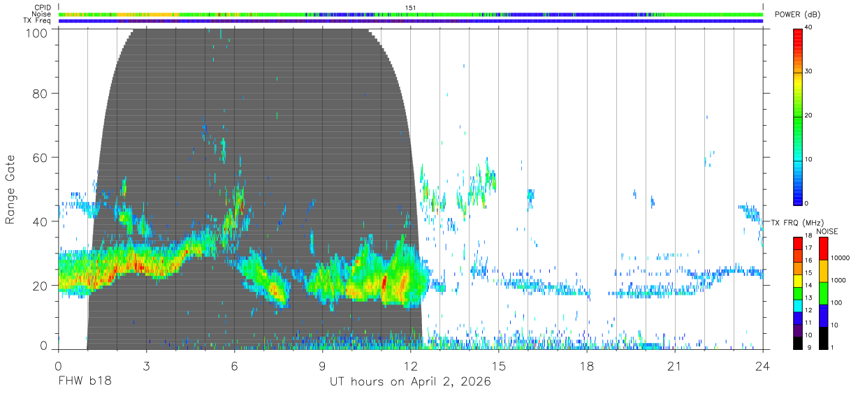Click the 10000 label on NOISE legend
This screenshot has height=396, width=858.
[x=841, y=258]
